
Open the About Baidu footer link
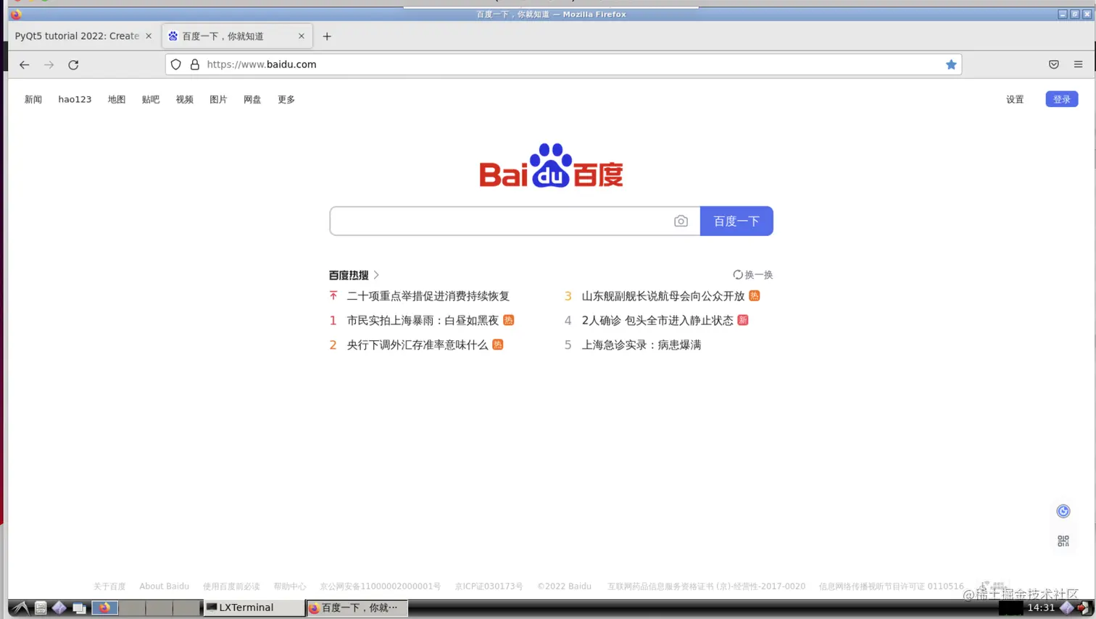click(164, 586)
